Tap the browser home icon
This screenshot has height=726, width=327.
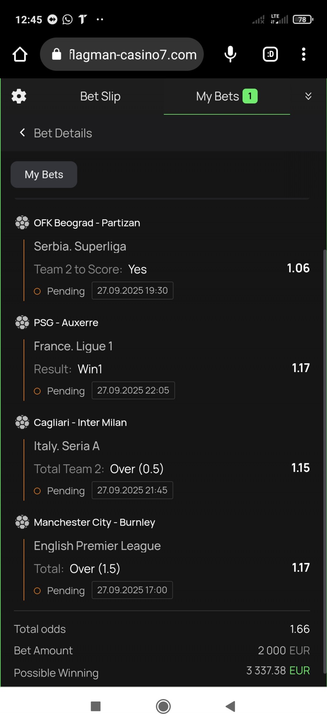pyautogui.click(x=20, y=54)
